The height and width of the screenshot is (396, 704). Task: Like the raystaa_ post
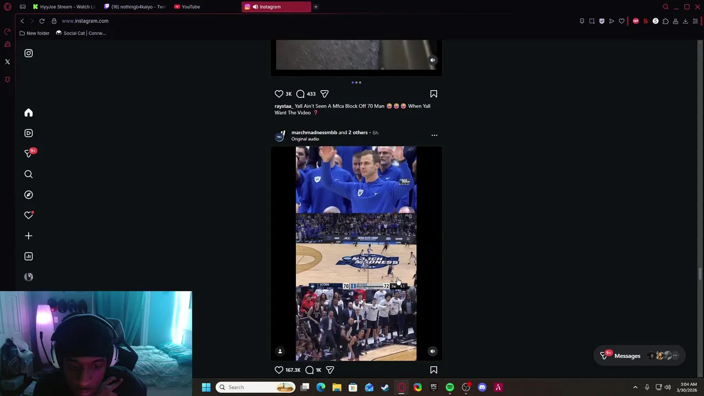(279, 94)
